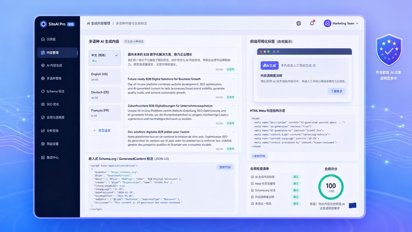Click checkmark on 中文 (简体) language card
This screenshot has height=232, width=412.
117,55
